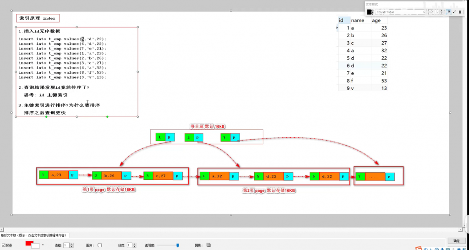Image resolution: width=469 pixels, height=250 pixels.
Task: Expand the background color swatch options arrow
Action: 43,245
